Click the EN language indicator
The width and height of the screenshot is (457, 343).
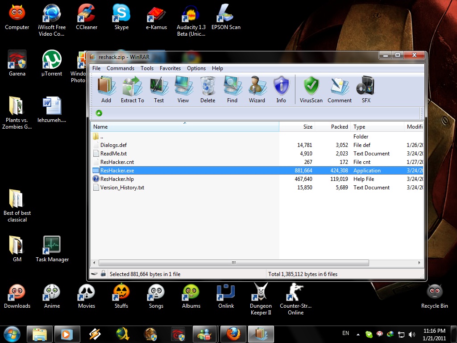point(346,333)
